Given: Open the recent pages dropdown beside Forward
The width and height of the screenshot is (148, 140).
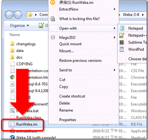Looking at the screenshot, I should point(24,15).
